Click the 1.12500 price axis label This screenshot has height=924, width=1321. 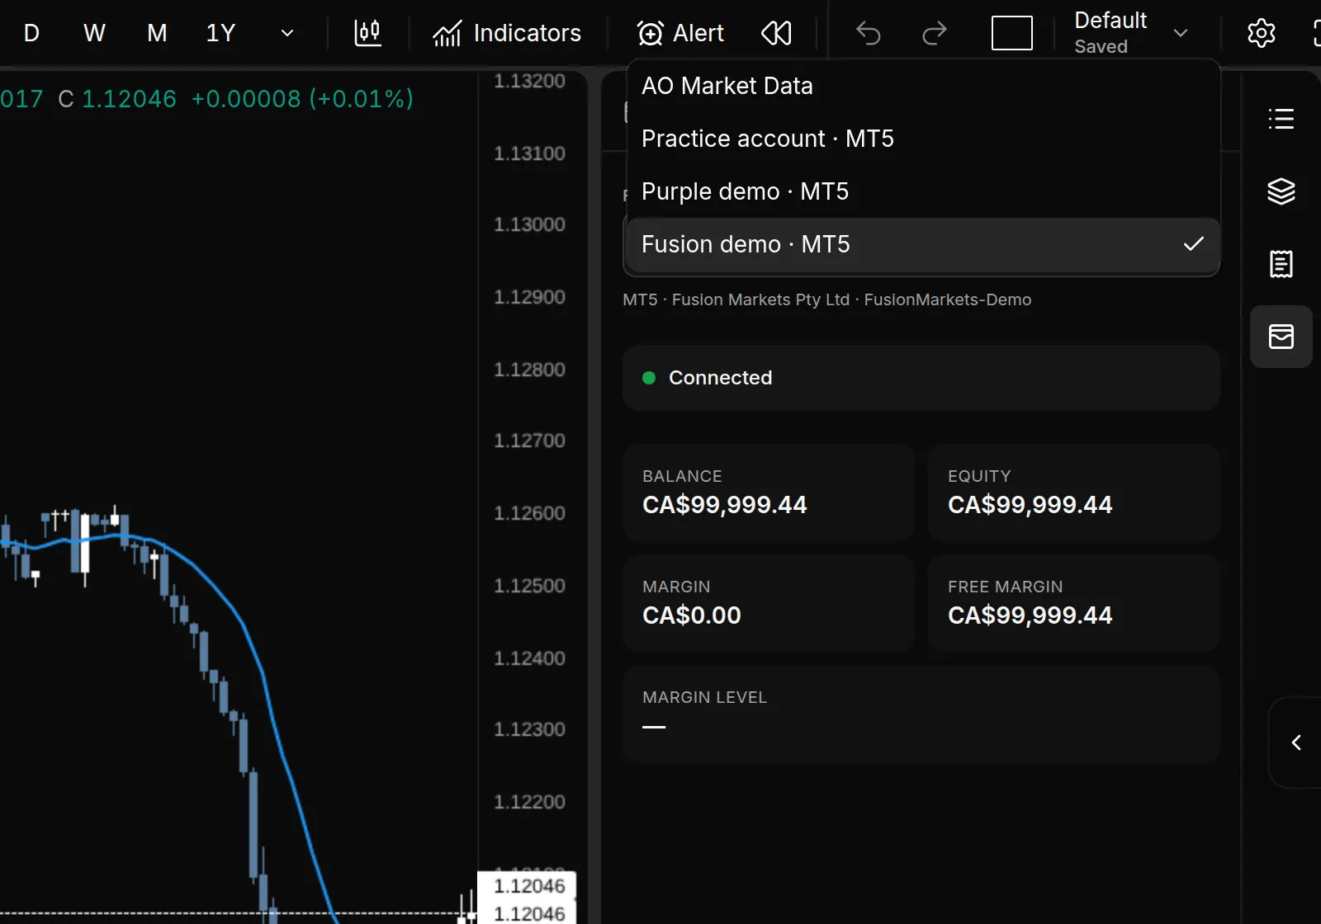pos(529,586)
